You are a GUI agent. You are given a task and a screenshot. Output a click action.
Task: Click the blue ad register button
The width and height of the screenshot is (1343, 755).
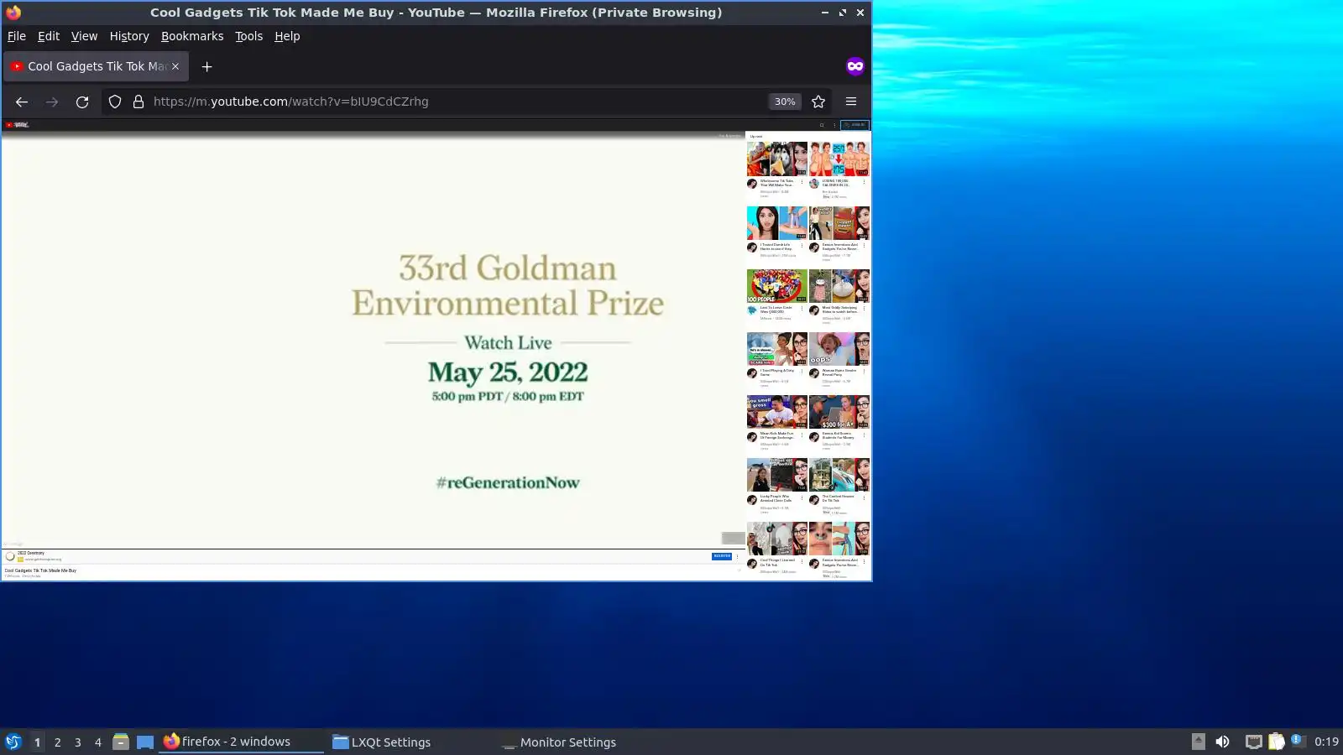point(722,556)
